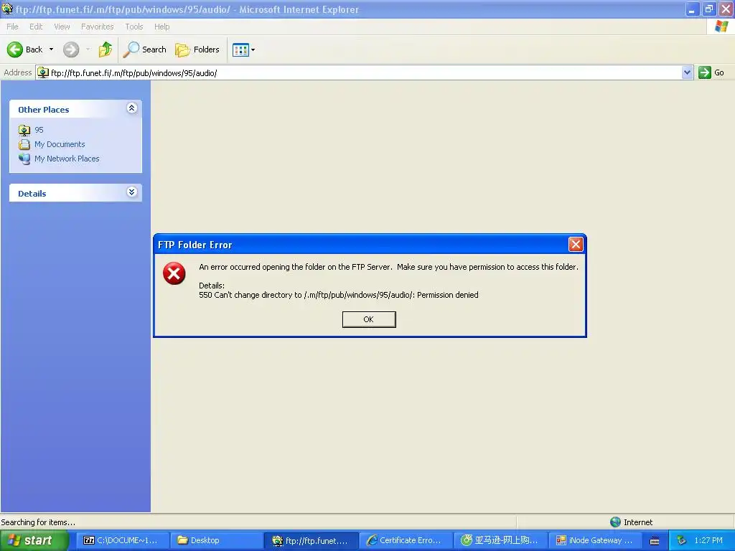
Task: Open My Documents link
Action: click(60, 144)
